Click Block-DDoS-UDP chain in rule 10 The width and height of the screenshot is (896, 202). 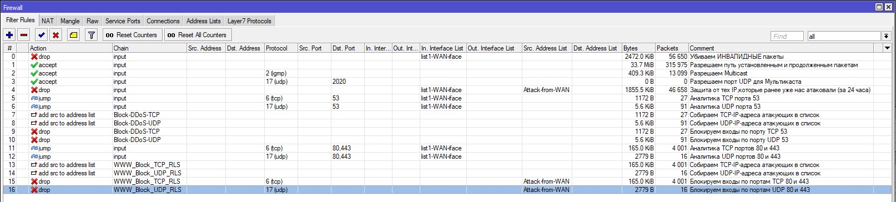[x=137, y=140]
